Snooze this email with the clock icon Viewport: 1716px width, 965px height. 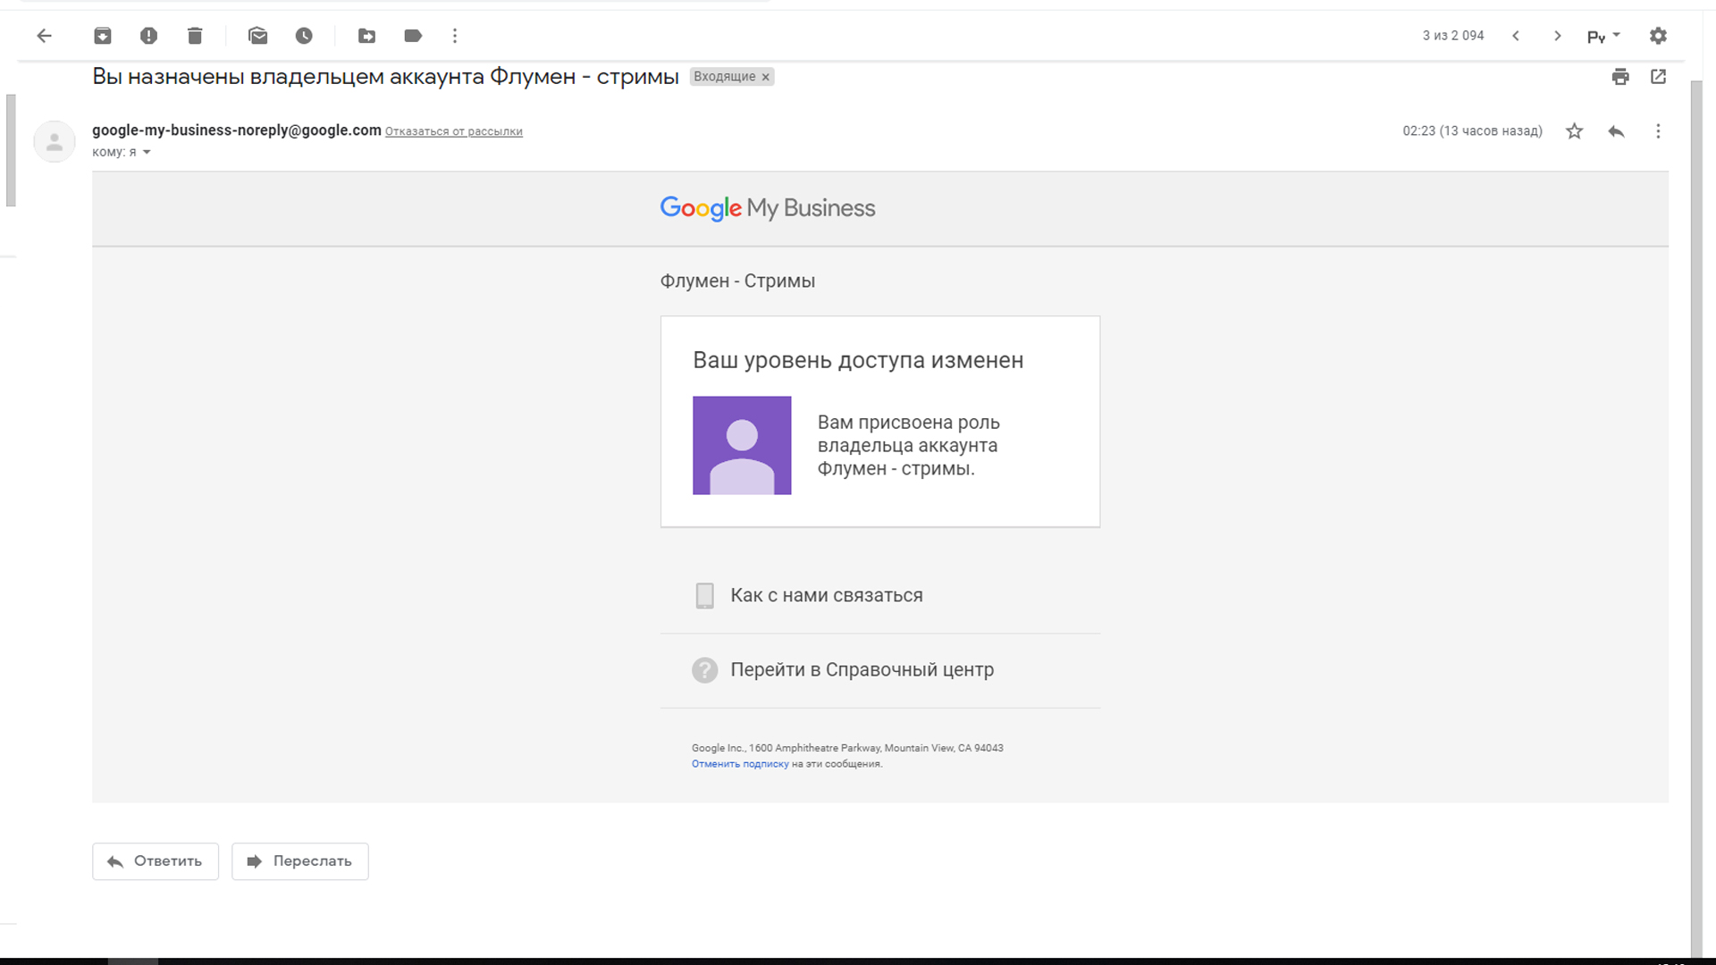(304, 36)
